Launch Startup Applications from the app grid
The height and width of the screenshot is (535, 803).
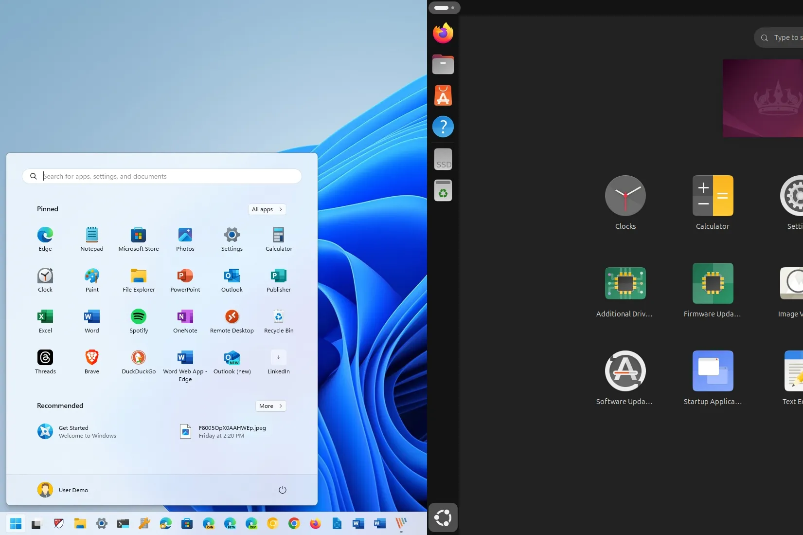[712, 378]
